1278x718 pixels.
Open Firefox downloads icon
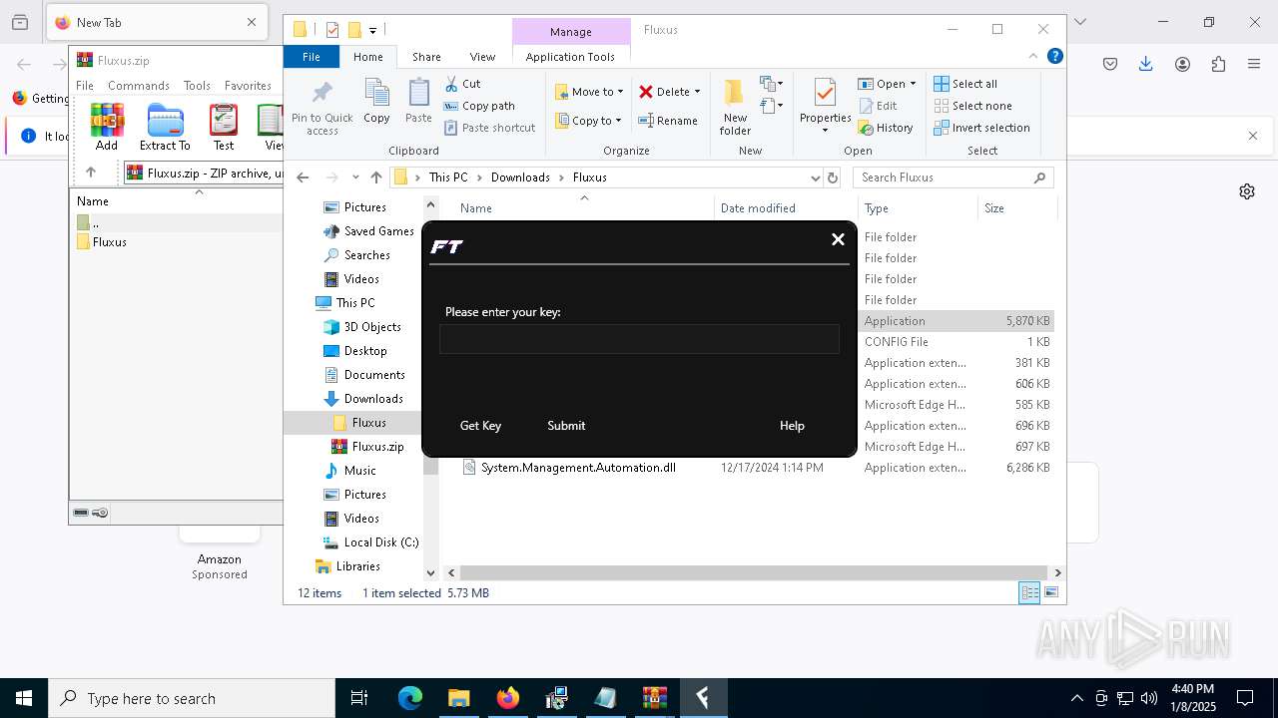pyautogui.click(x=1145, y=64)
